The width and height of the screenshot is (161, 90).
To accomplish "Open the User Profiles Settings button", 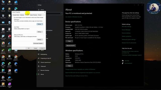I will tap(40, 32).
